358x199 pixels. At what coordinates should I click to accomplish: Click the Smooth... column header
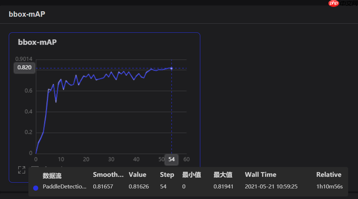tap(108, 175)
